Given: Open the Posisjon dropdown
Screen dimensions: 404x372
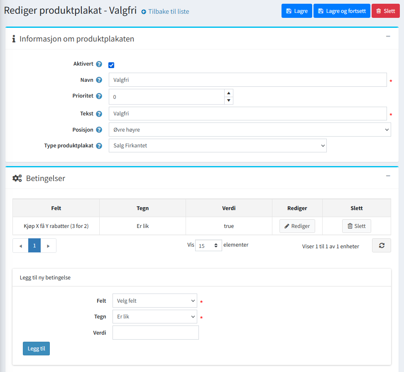Looking at the screenshot, I should pyautogui.click(x=250, y=130).
